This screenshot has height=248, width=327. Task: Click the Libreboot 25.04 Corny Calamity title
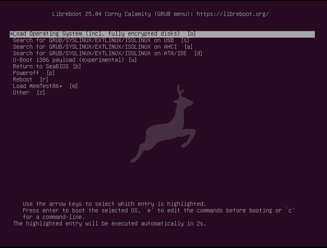click(161, 14)
